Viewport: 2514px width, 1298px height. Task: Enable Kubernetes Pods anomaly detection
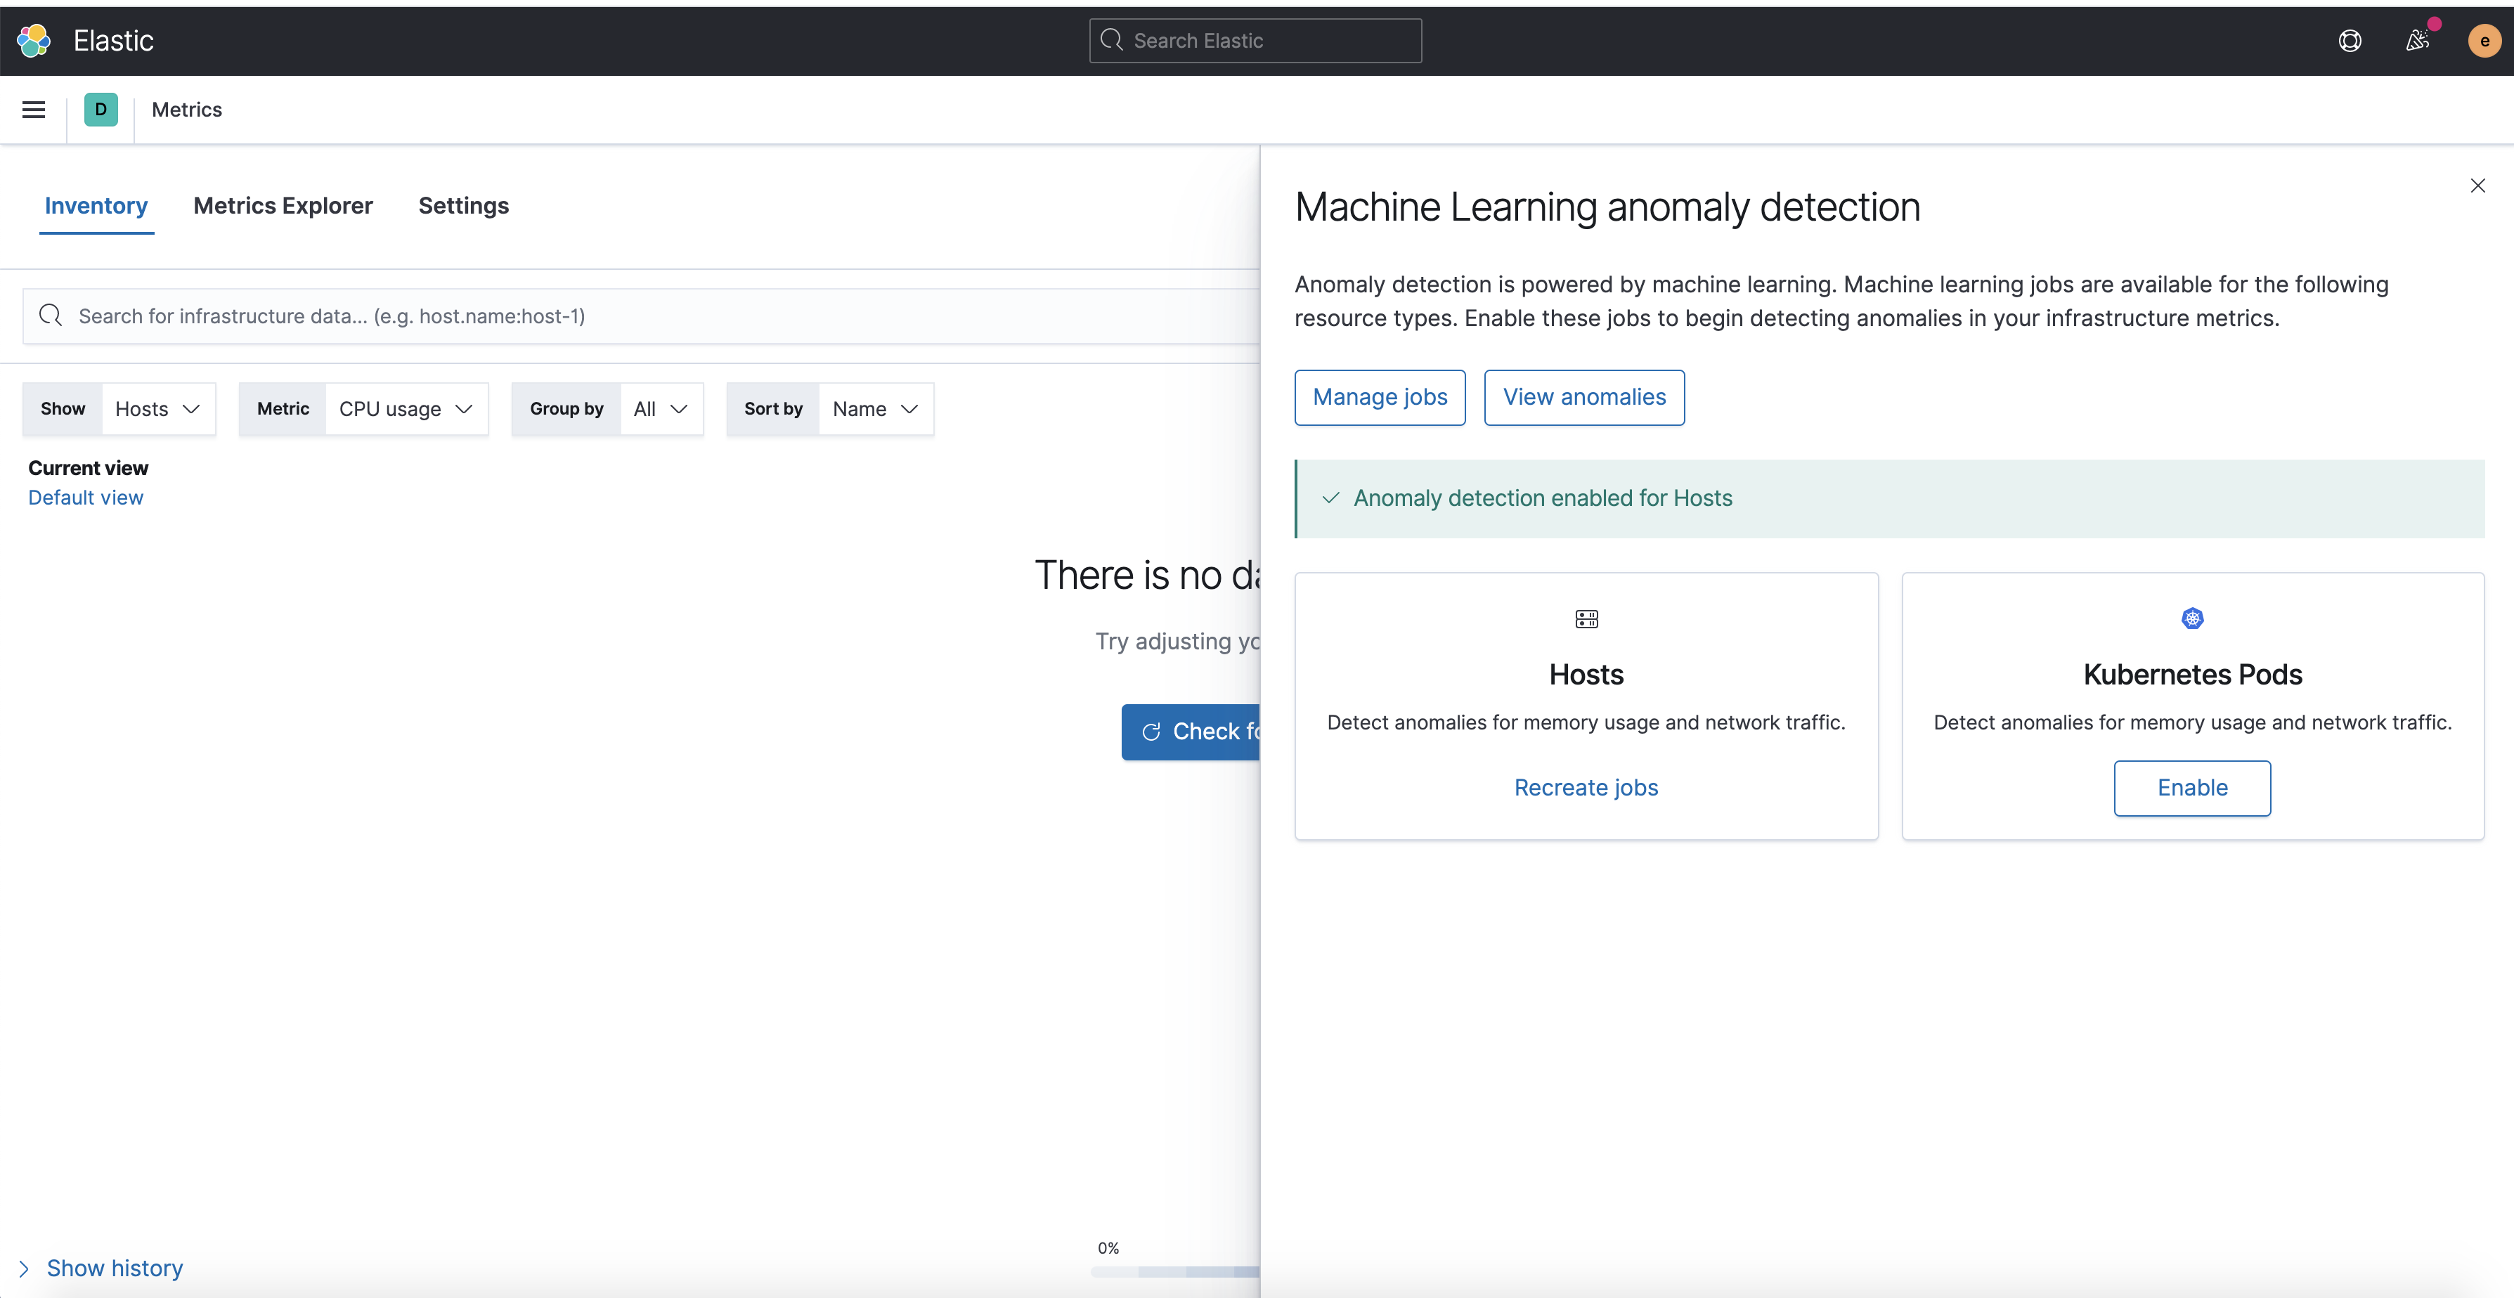click(x=2192, y=788)
